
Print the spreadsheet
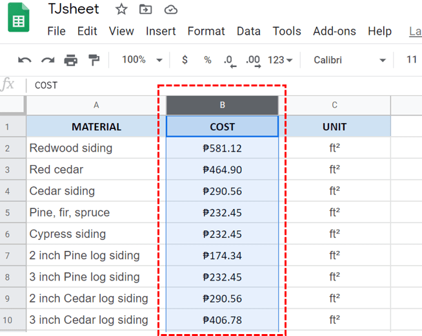coord(70,60)
